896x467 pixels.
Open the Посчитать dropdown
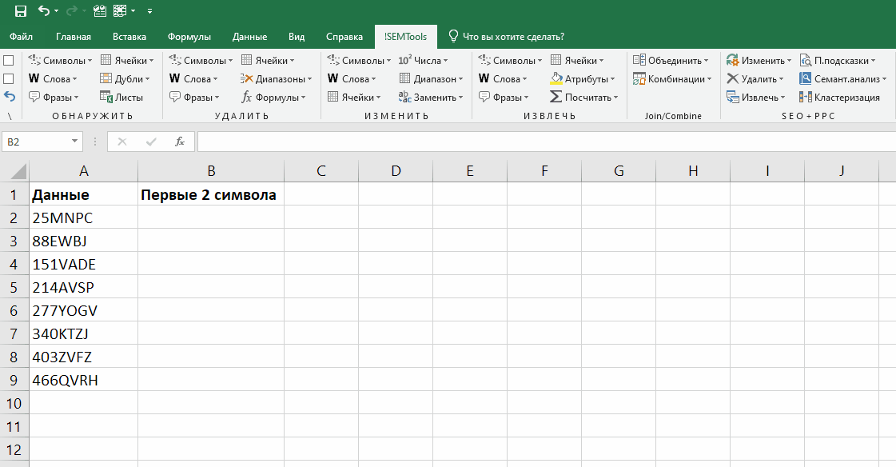tap(584, 98)
